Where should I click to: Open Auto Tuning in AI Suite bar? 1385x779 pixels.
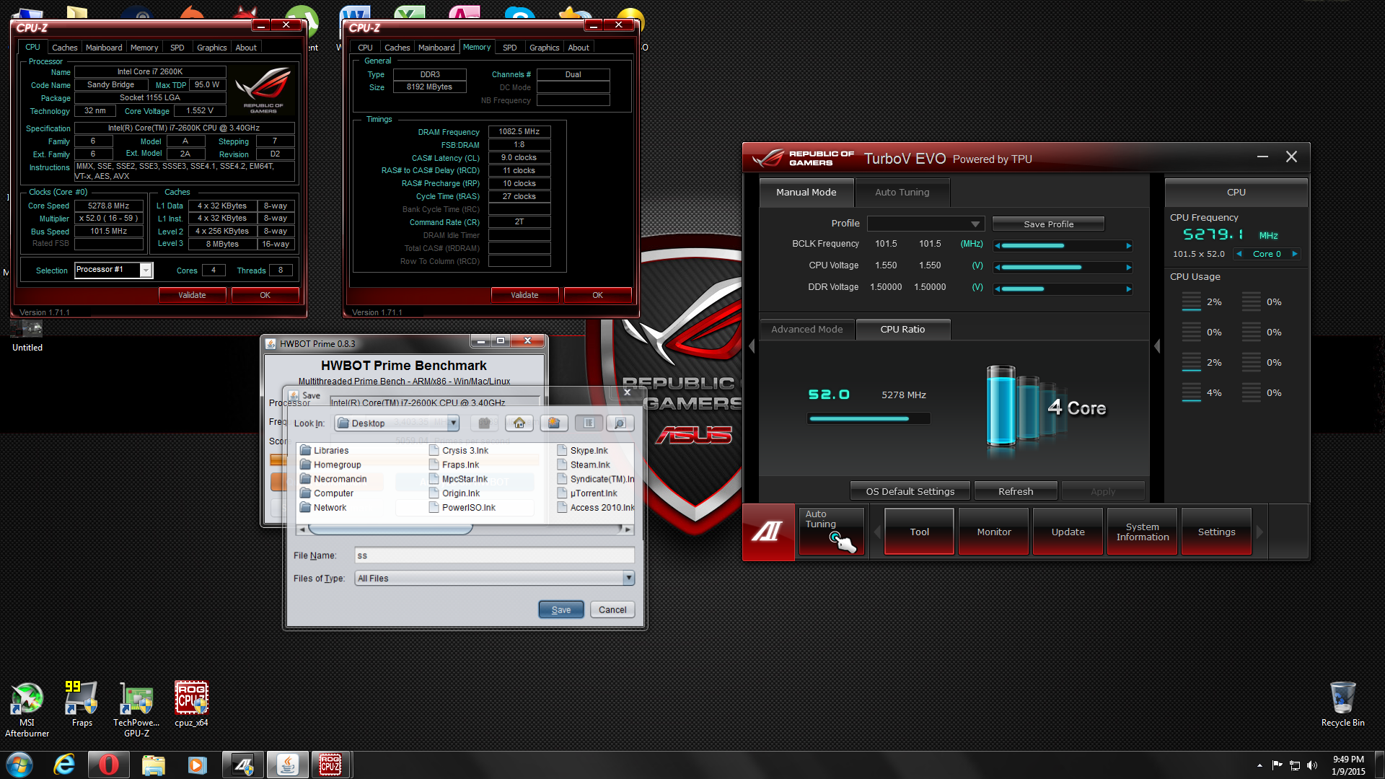(x=831, y=532)
